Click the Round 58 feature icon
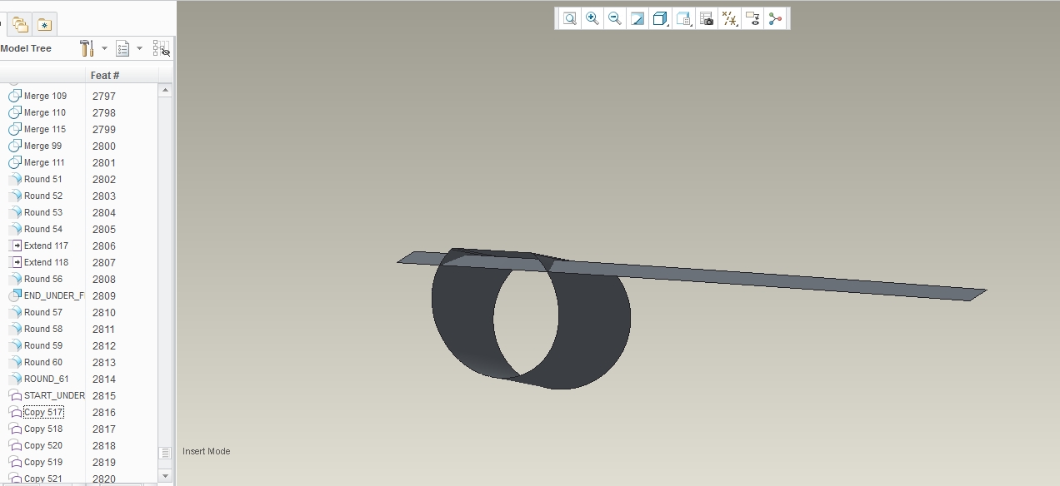The width and height of the screenshot is (1060, 486). [x=14, y=329]
